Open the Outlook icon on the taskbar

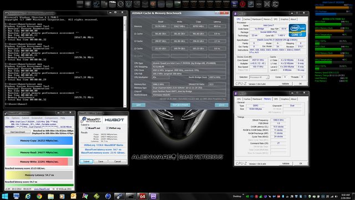74,196
